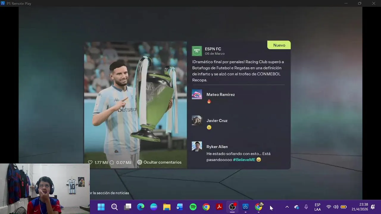Click Ryker Allen's profile avatar
Screen dimensions: 381x214
pos(197,147)
